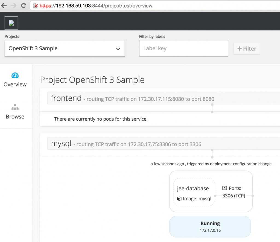Click the no pods for this service message
The height and width of the screenshot is (242, 280).
[x=101, y=119]
